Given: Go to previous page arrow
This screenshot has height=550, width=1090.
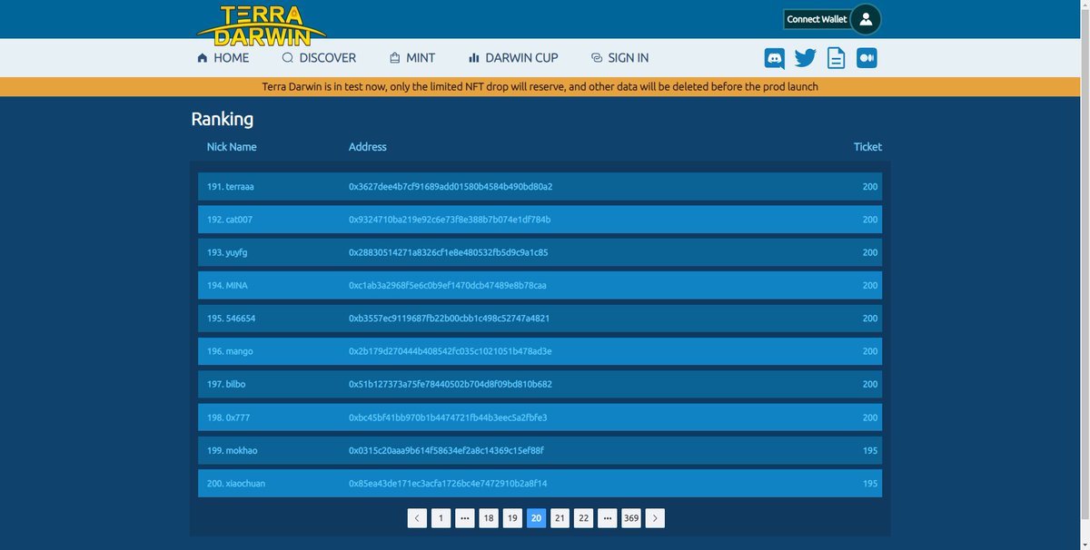Looking at the screenshot, I should tap(417, 518).
